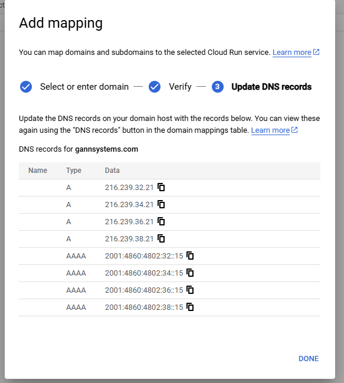Click the Data column header
The image size is (344, 383).
(112, 171)
